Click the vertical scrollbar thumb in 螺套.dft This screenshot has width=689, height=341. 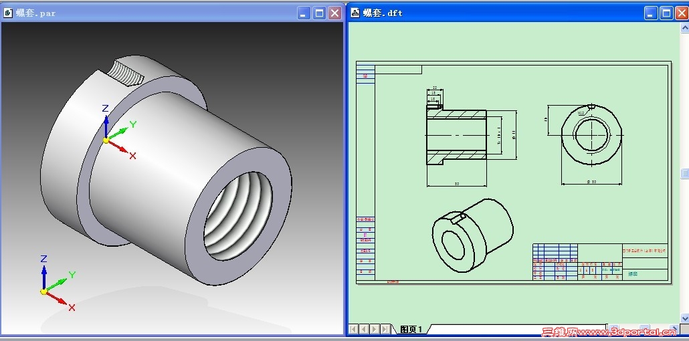pos(684,174)
